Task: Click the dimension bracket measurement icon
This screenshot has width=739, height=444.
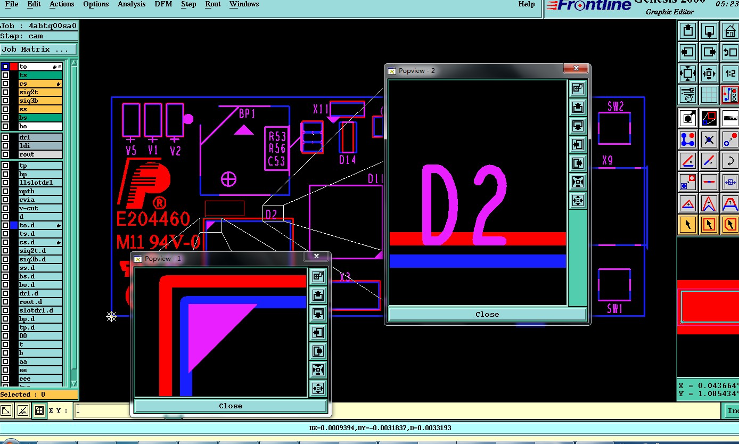Action: pos(730,182)
